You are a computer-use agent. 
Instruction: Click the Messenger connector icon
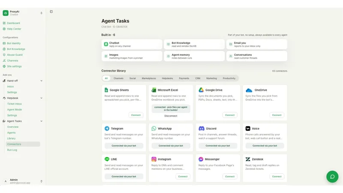coord(201,159)
